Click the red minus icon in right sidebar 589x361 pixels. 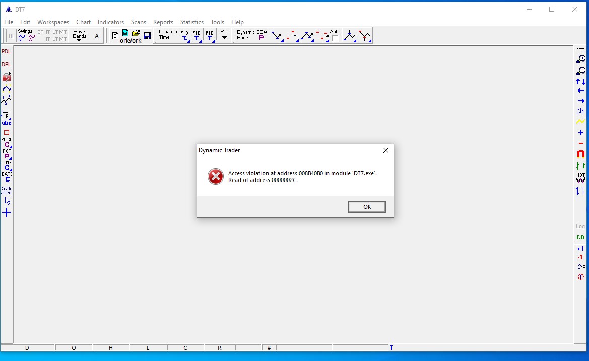[x=581, y=144]
